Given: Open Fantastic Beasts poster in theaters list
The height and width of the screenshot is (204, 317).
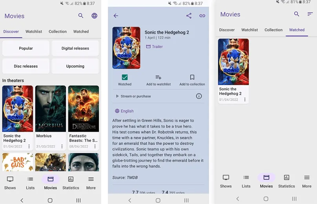Looking at the screenshot, I should (x=84, y=109).
